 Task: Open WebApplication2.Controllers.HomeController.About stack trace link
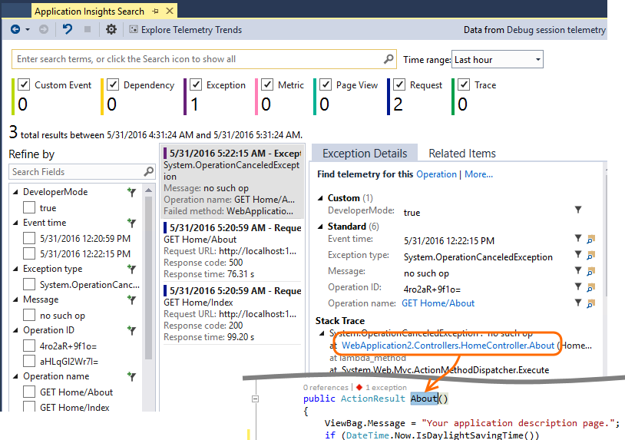point(448,346)
